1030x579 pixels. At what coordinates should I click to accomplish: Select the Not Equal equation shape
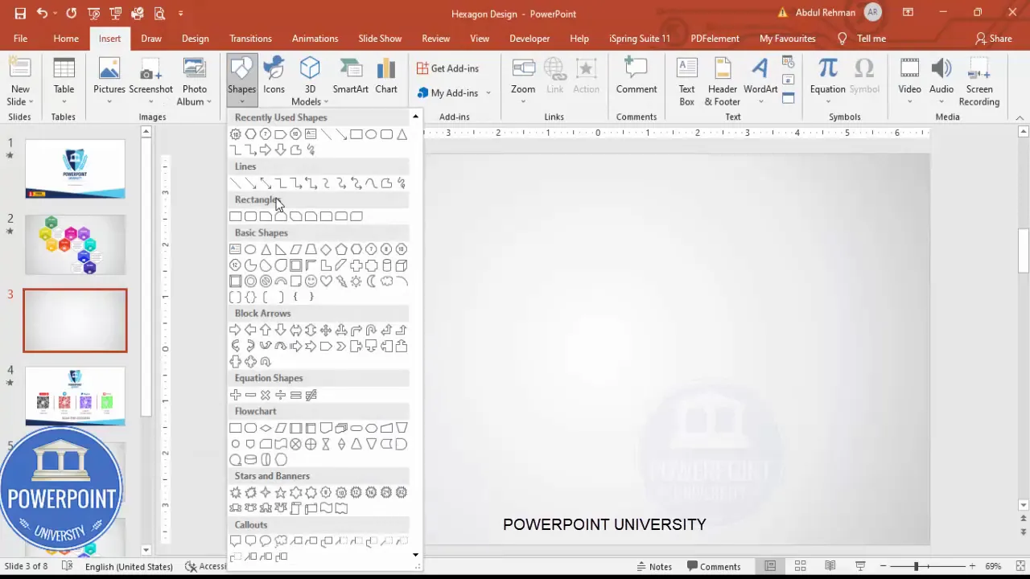pos(311,395)
